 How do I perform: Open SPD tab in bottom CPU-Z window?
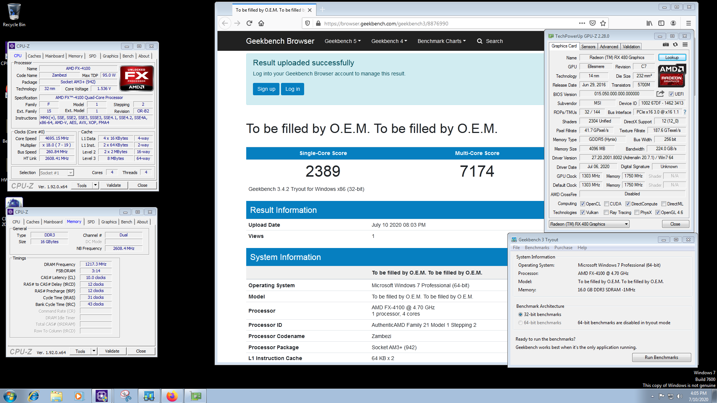91,222
